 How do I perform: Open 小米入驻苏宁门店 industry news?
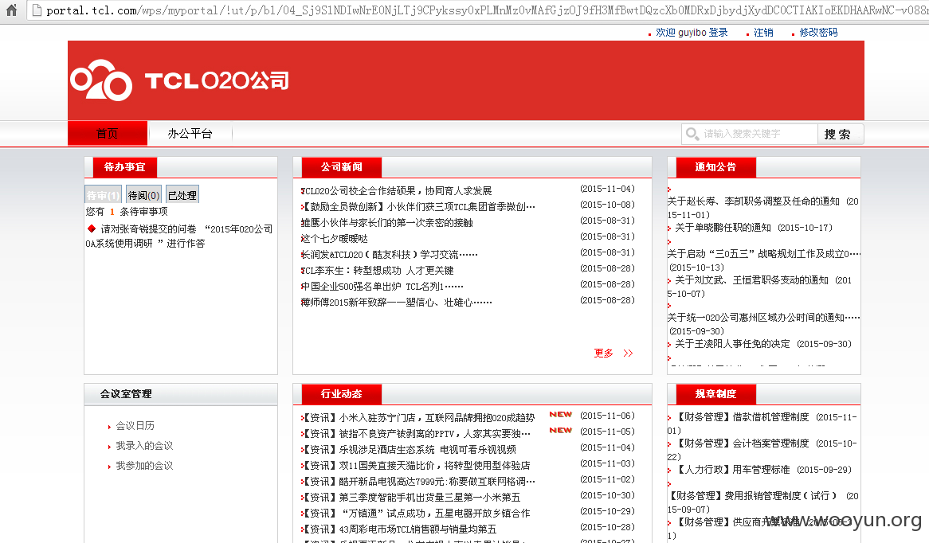click(417, 418)
